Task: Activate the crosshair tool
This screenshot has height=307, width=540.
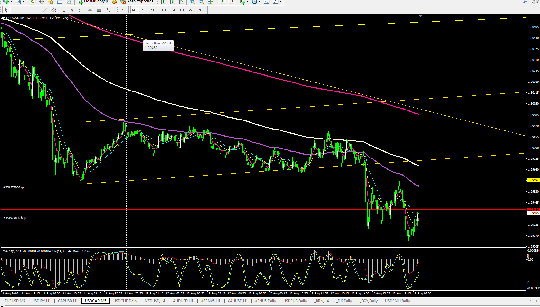Action: coord(15,10)
